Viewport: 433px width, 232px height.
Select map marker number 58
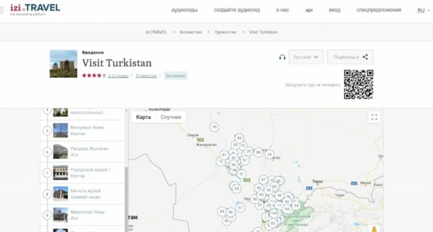(255, 199)
